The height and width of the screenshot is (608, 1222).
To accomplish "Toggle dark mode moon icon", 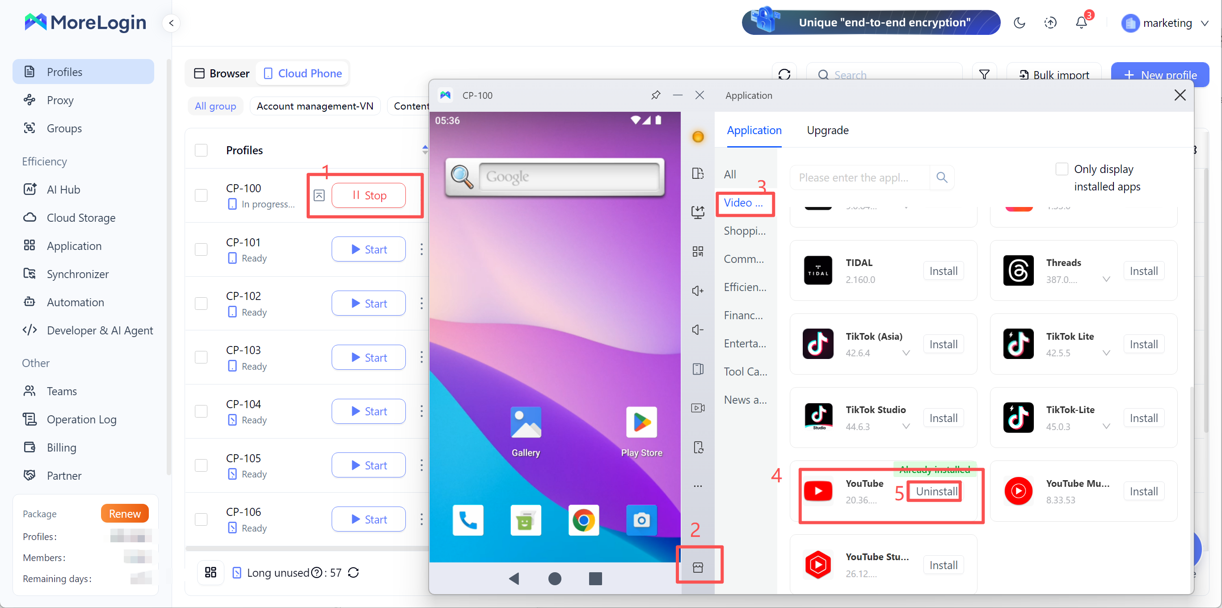I will 1019,23.
